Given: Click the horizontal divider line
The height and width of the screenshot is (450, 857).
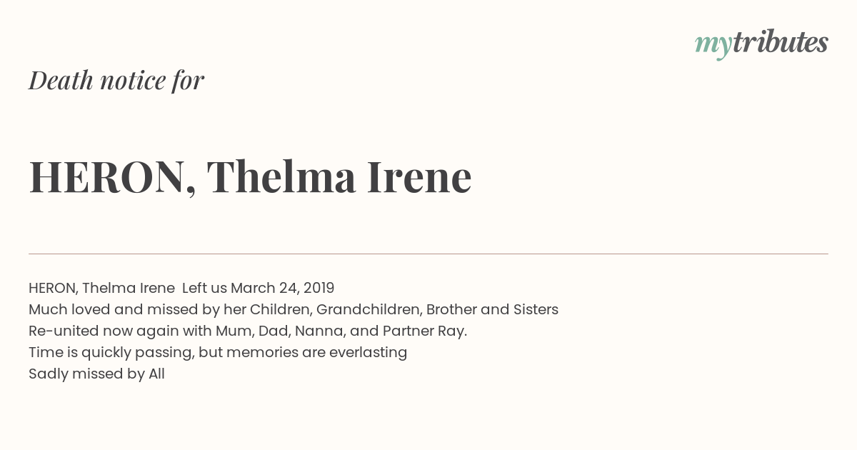Looking at the screenshot, I should click(428, 254).
